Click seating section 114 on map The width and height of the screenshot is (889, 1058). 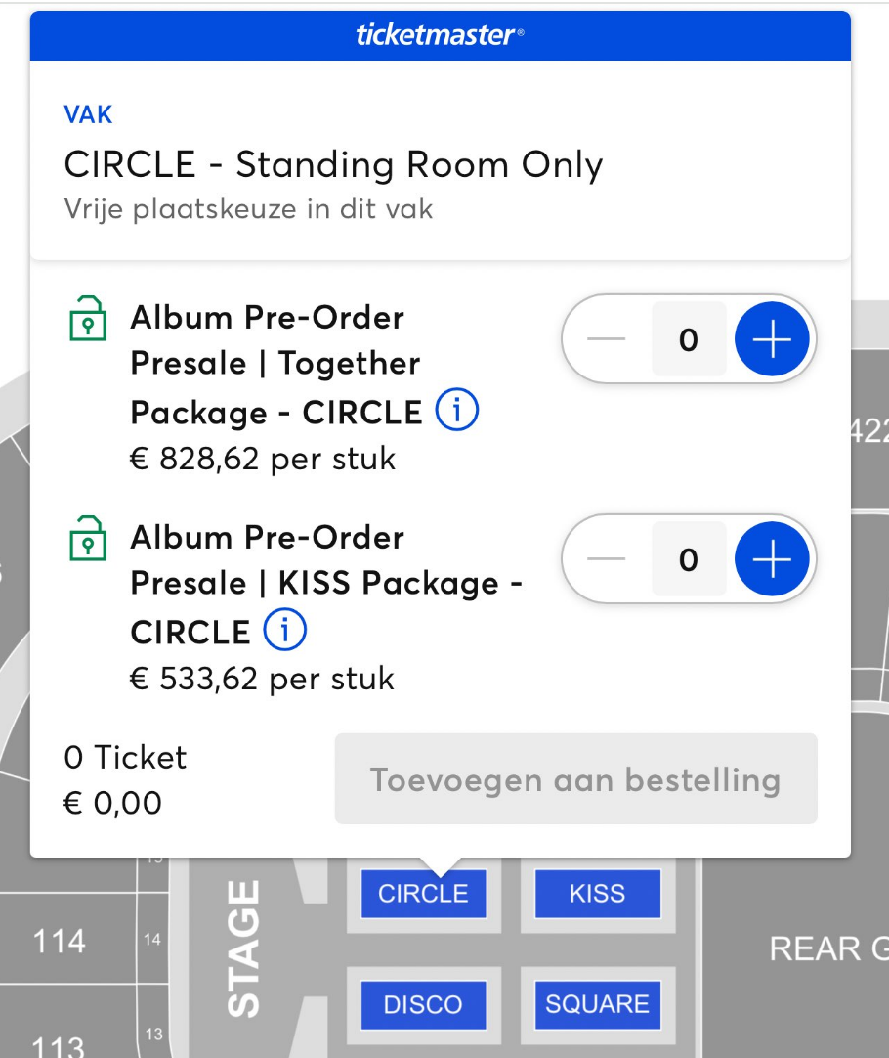(x=60, y=942)
